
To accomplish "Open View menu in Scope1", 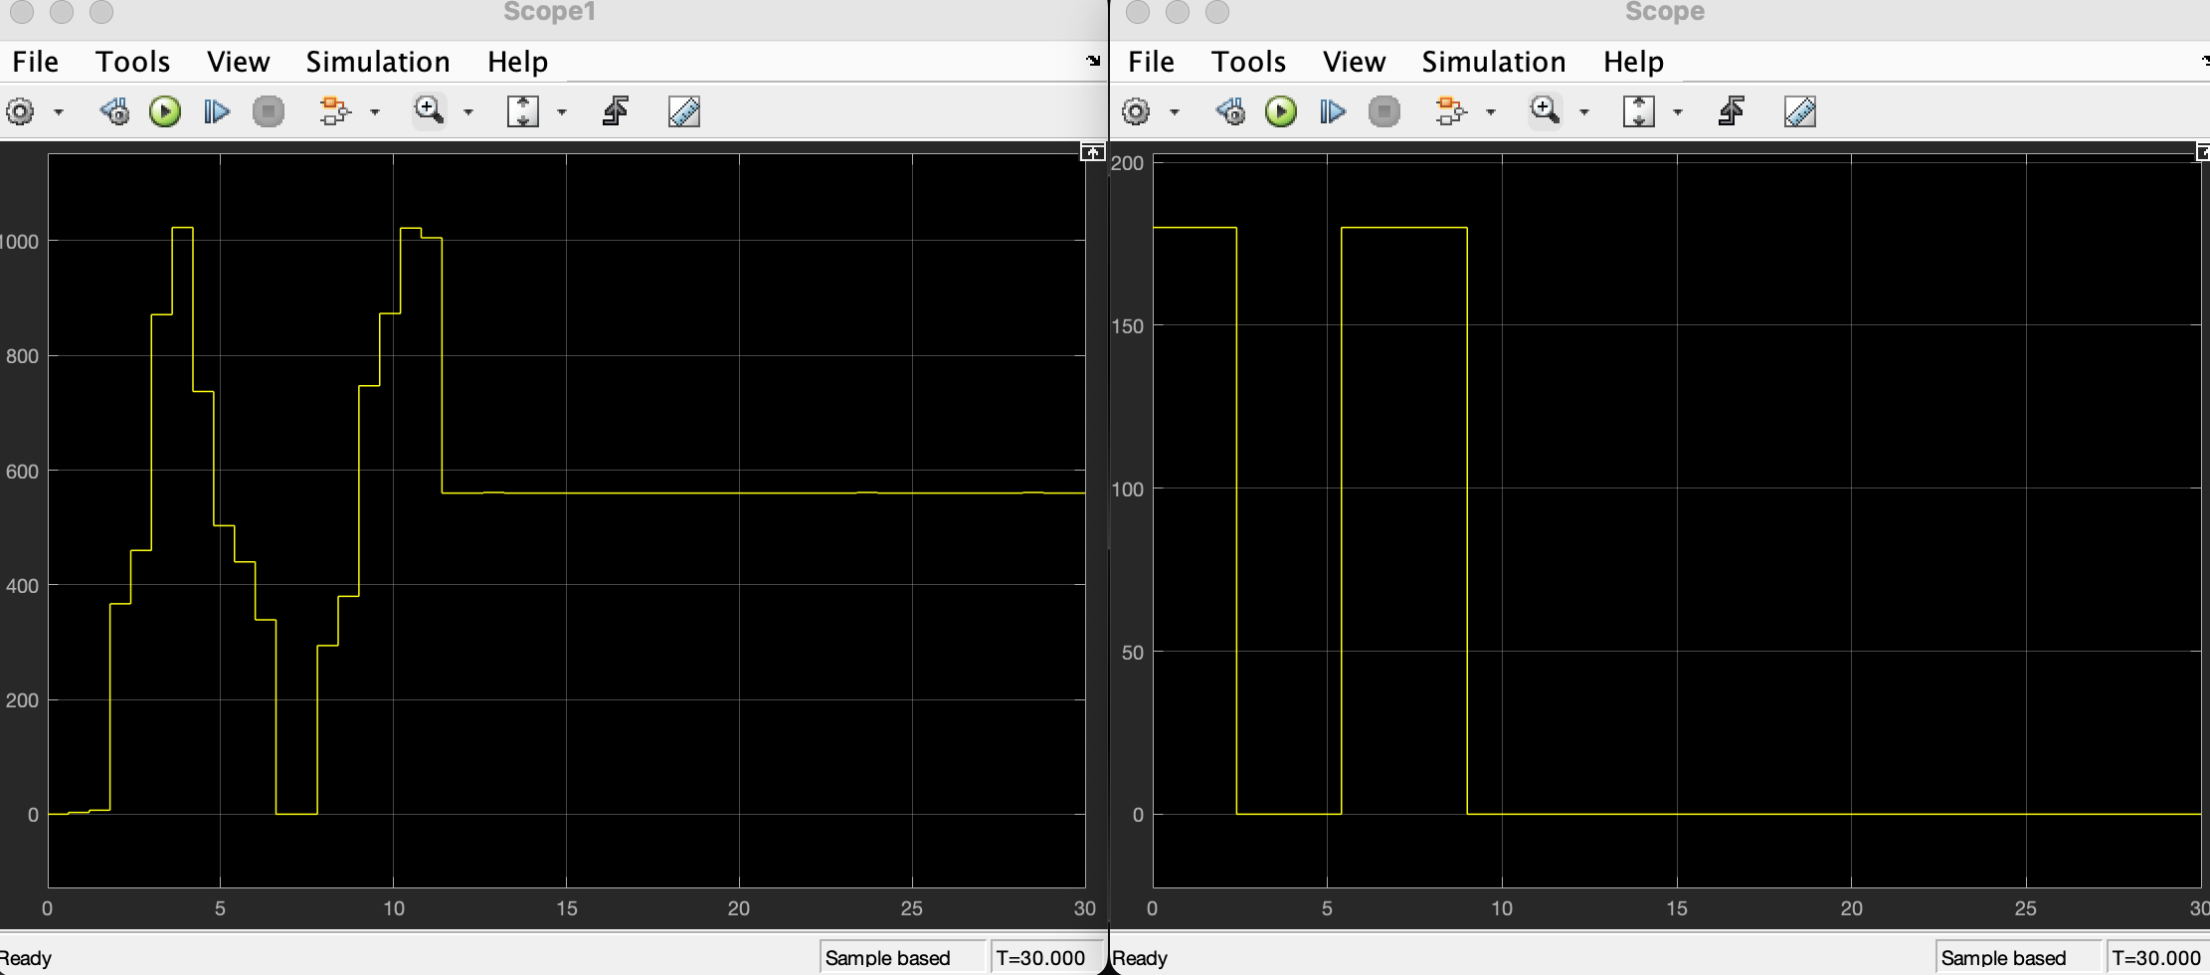I will 239,62.
